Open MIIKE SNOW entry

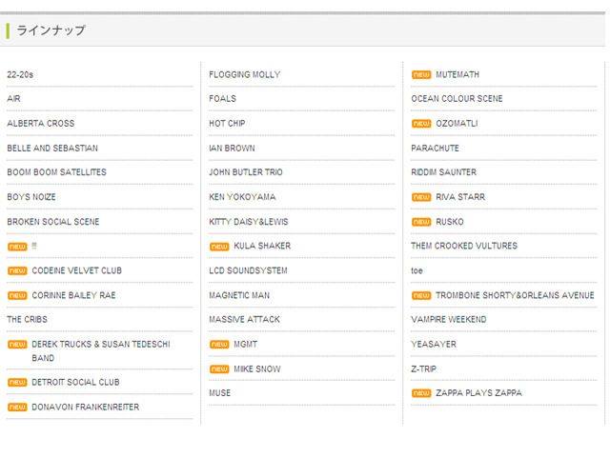257,368
